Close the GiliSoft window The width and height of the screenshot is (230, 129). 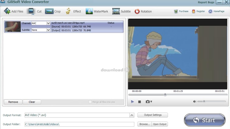(226, 2)
